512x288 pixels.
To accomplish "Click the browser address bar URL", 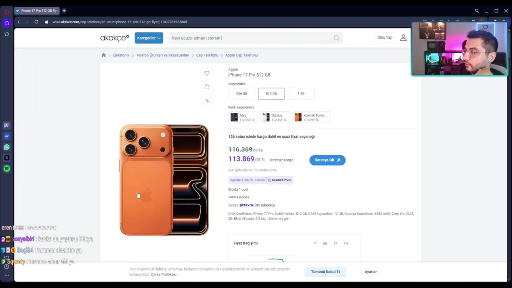I will click(x=120, y=22).
